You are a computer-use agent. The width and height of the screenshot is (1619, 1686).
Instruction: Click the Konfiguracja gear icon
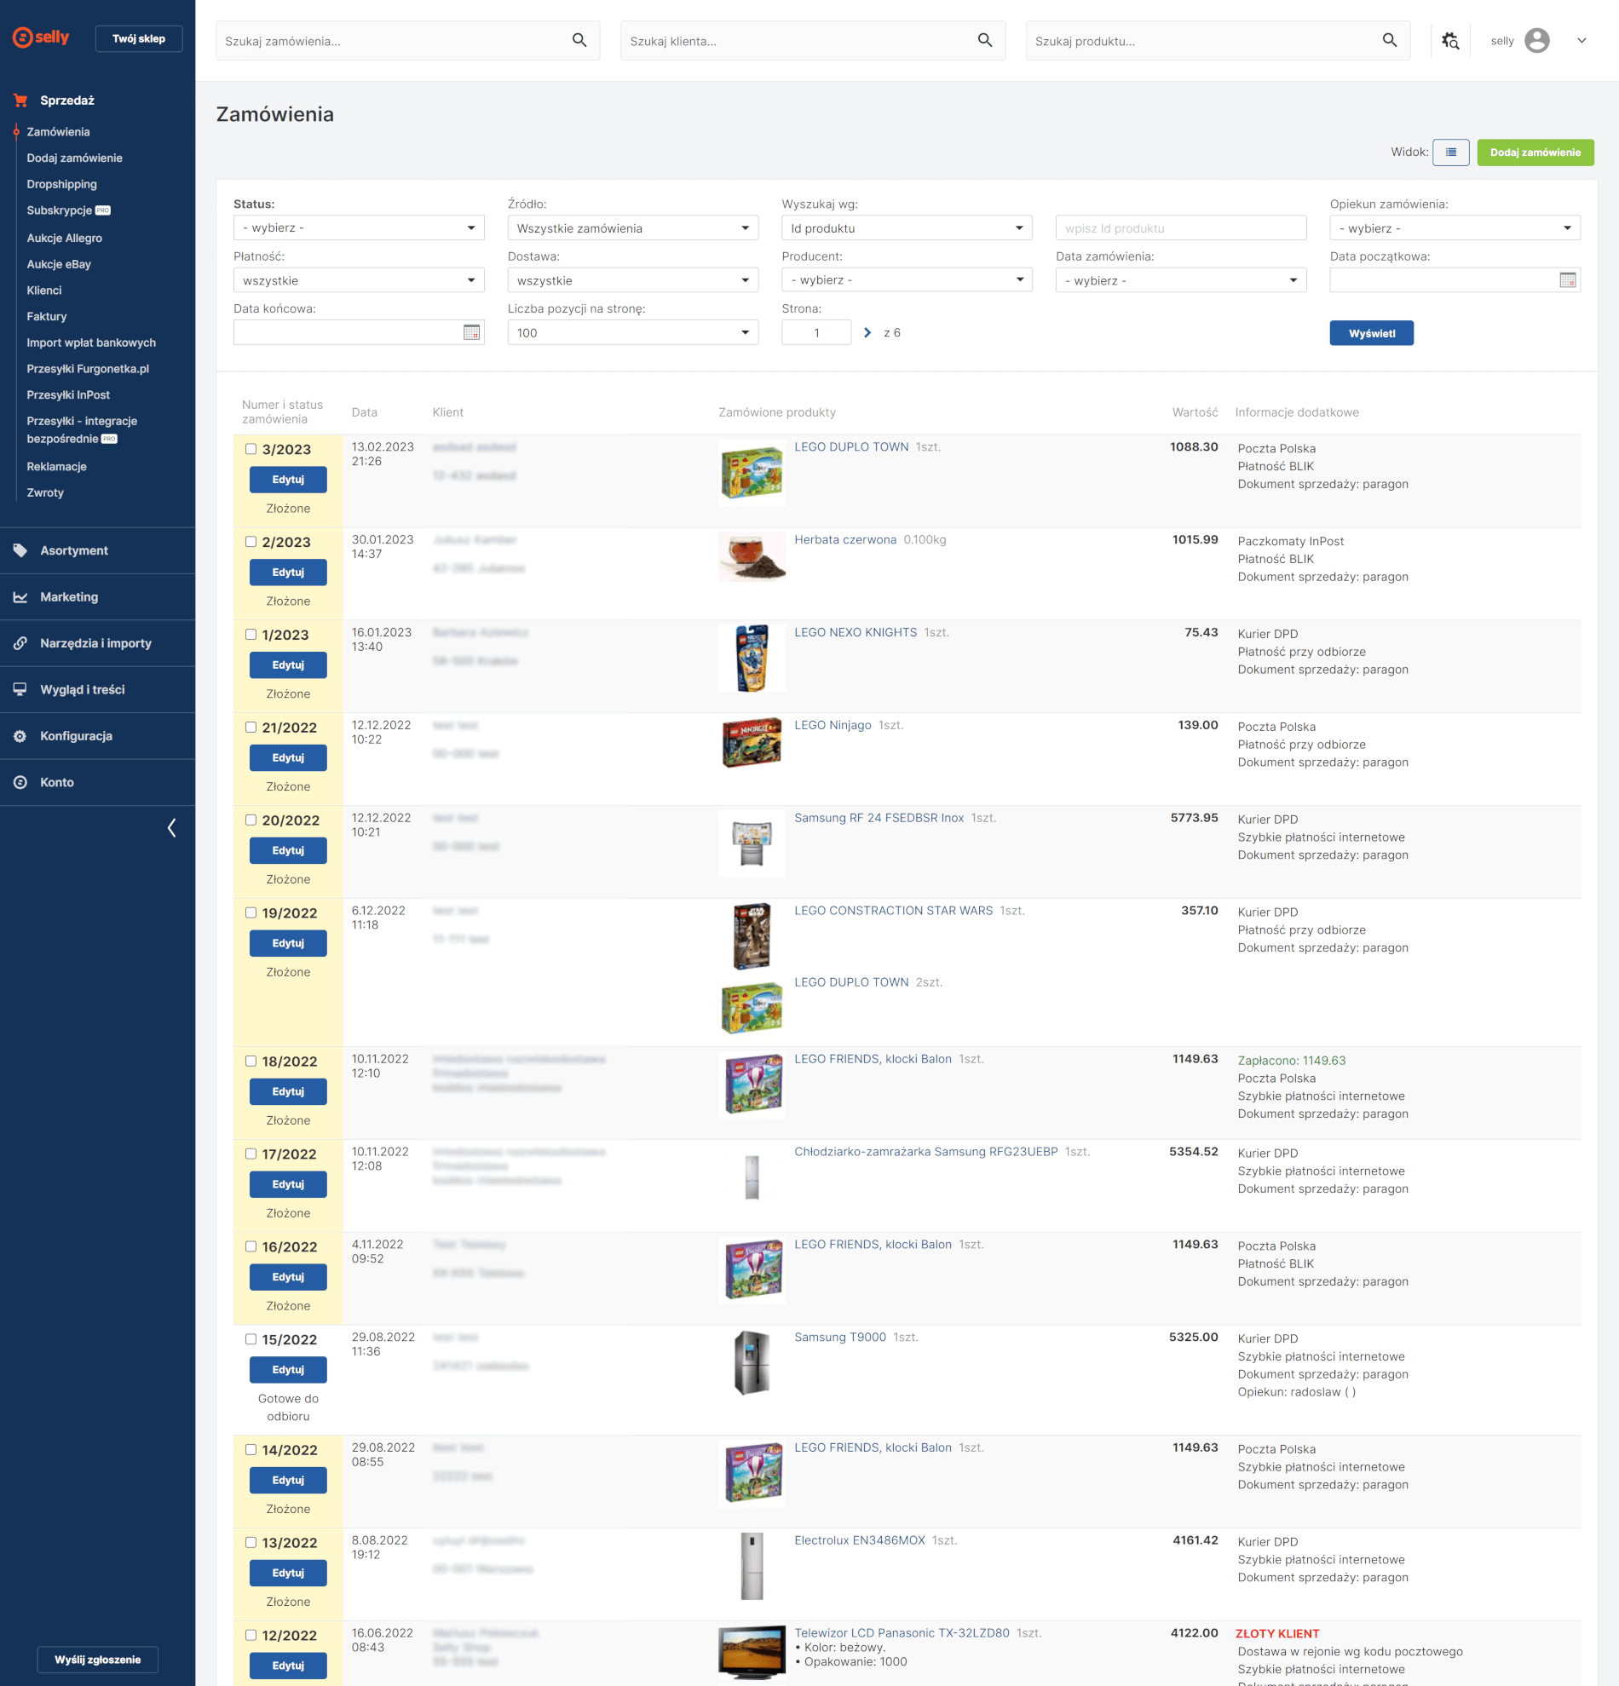[x=20, y=736]
